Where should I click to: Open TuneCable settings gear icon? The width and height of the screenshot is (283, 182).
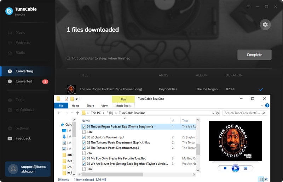[265, 24]
